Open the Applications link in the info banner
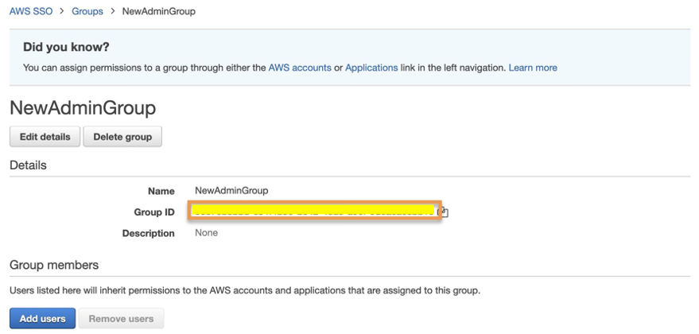This screenshot has width=699, height=334. [x=371, y=68]
